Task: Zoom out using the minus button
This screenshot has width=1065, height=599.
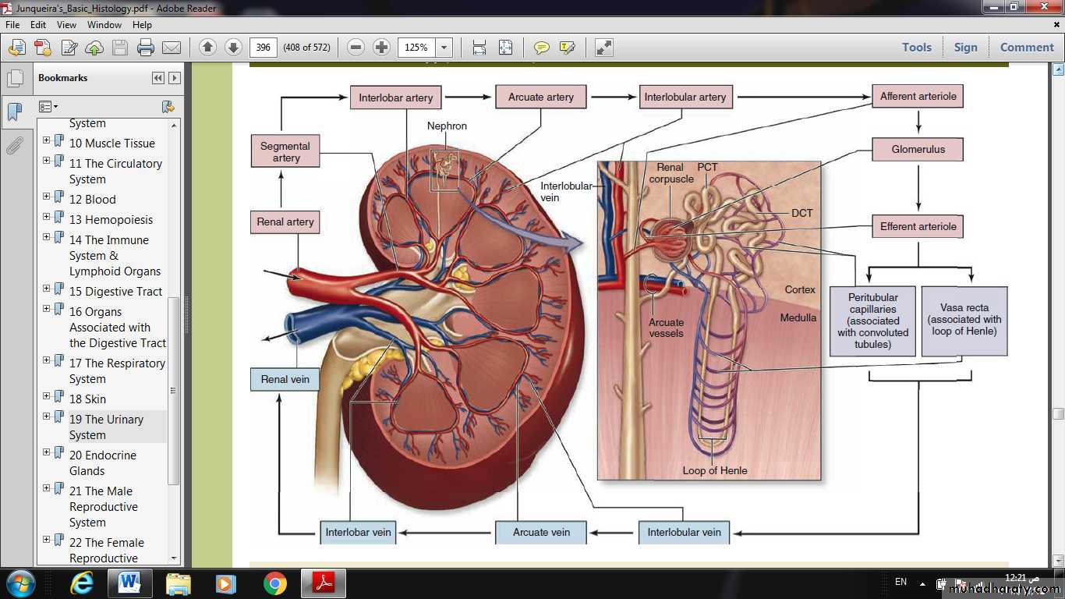Action: (x=356, y=48)
